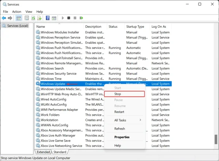Image resolution: width=219 pixels, height=161 pixels.
Task: Click Running status of Windows Search
Action: [x=115, y=68]
